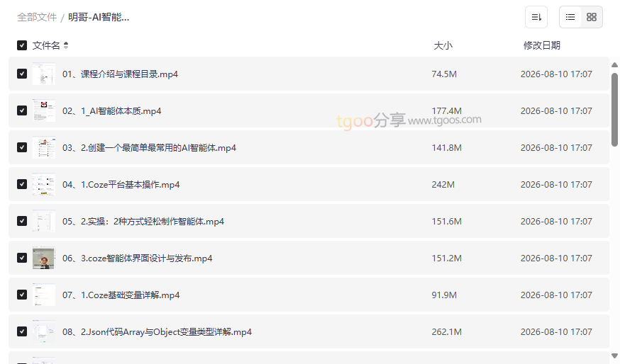Click the scrollbar down arrow
The width and height of the screenshot is (620, 364).
coord(614,356)
